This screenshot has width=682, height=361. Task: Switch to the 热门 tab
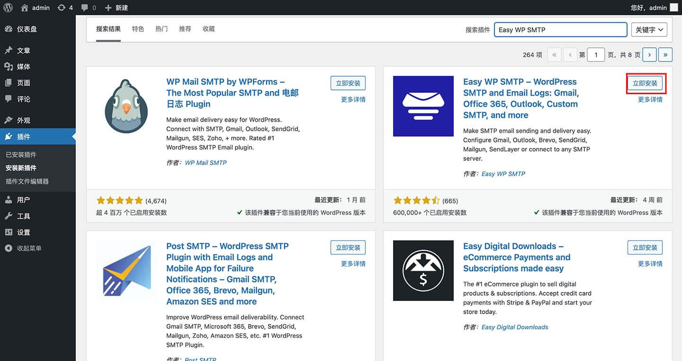pyautogui.click(x=162, y=29)
